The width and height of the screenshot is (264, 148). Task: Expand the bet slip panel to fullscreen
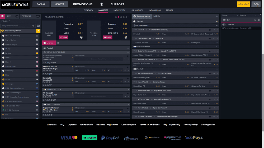tap(260, 15)
